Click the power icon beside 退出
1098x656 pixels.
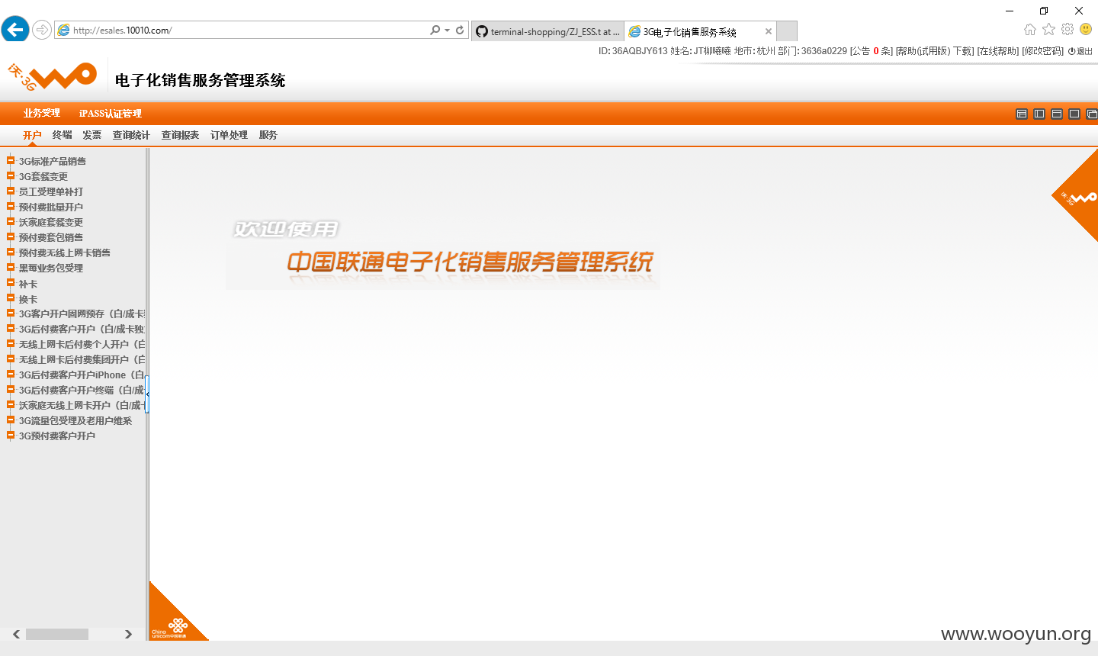coord(1071,51)
